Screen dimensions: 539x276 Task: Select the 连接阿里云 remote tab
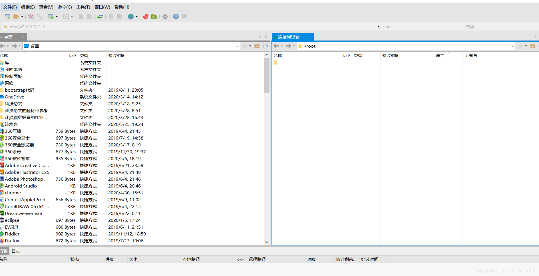tap(289, 37)
